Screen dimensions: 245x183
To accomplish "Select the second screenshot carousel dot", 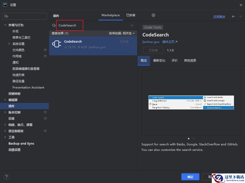I will (x=193, y=139).
